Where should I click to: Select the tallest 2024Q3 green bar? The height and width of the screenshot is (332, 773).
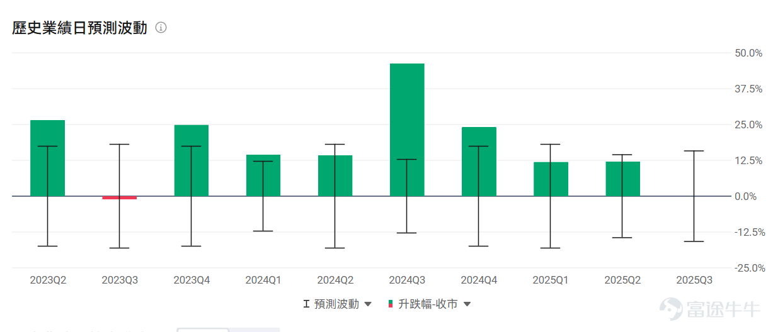point(407,130)
